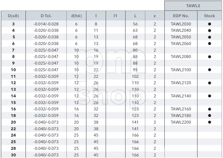The height and width of the screenshot is (158, 223).
Task: Click the D(e8) column header
Action: click(x=13, y=16)
